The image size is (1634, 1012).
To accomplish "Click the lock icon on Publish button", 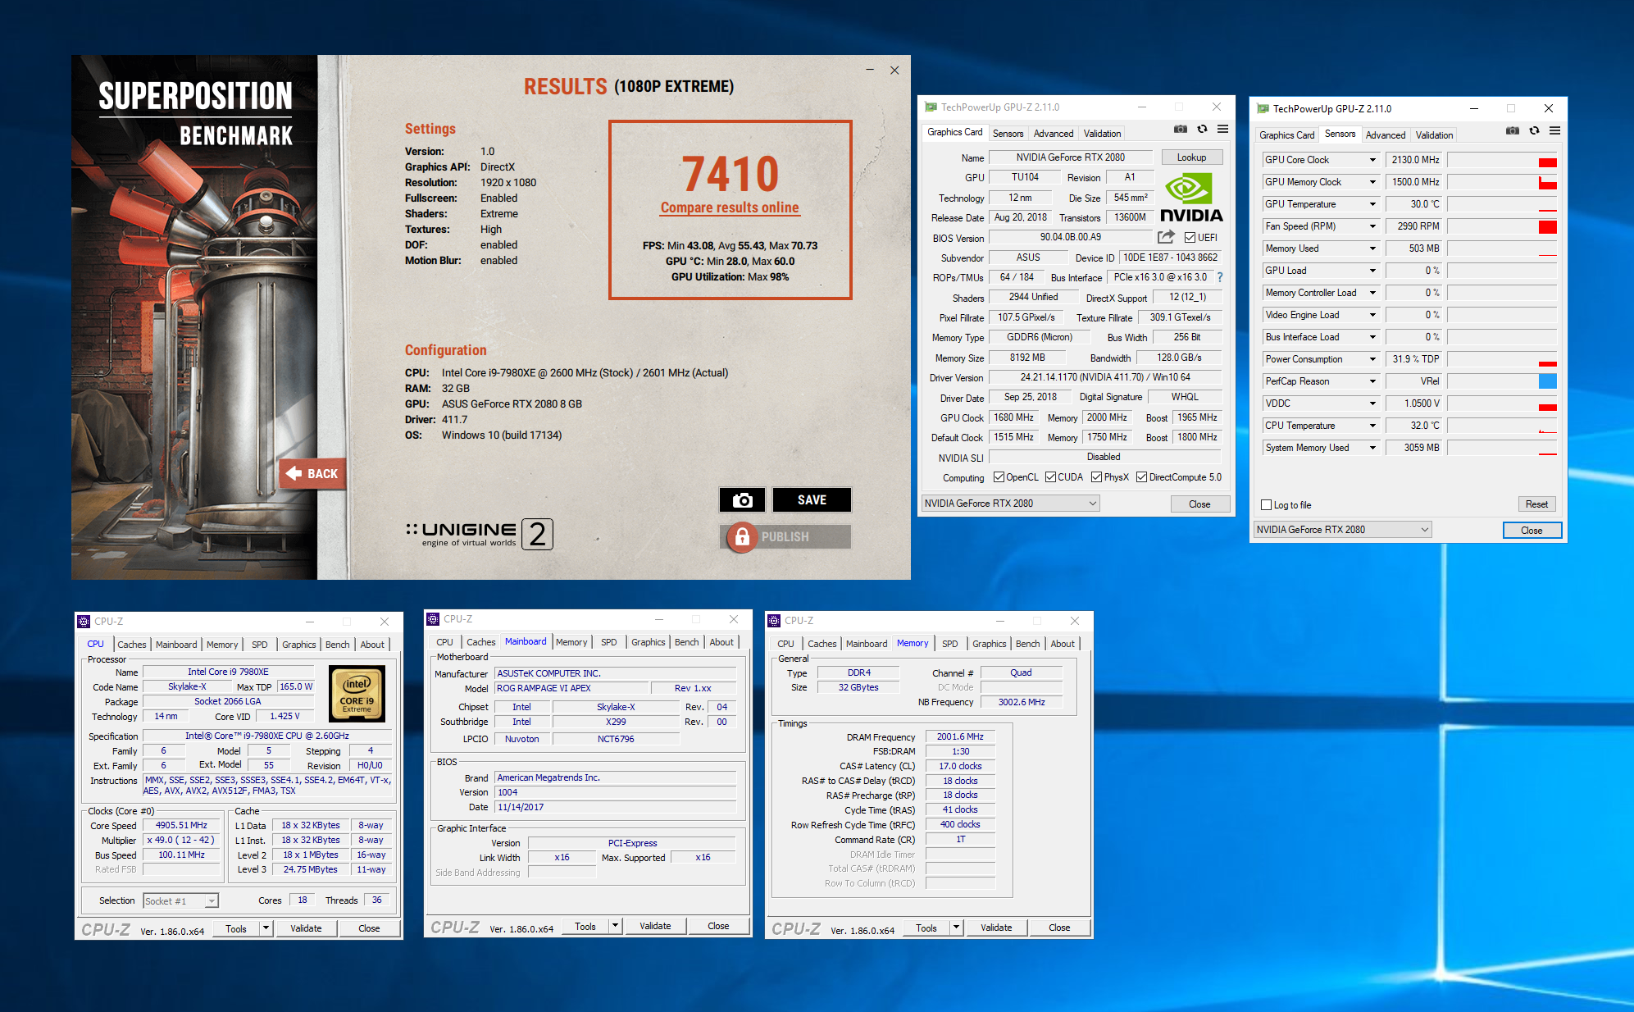I will click(742, 537).
